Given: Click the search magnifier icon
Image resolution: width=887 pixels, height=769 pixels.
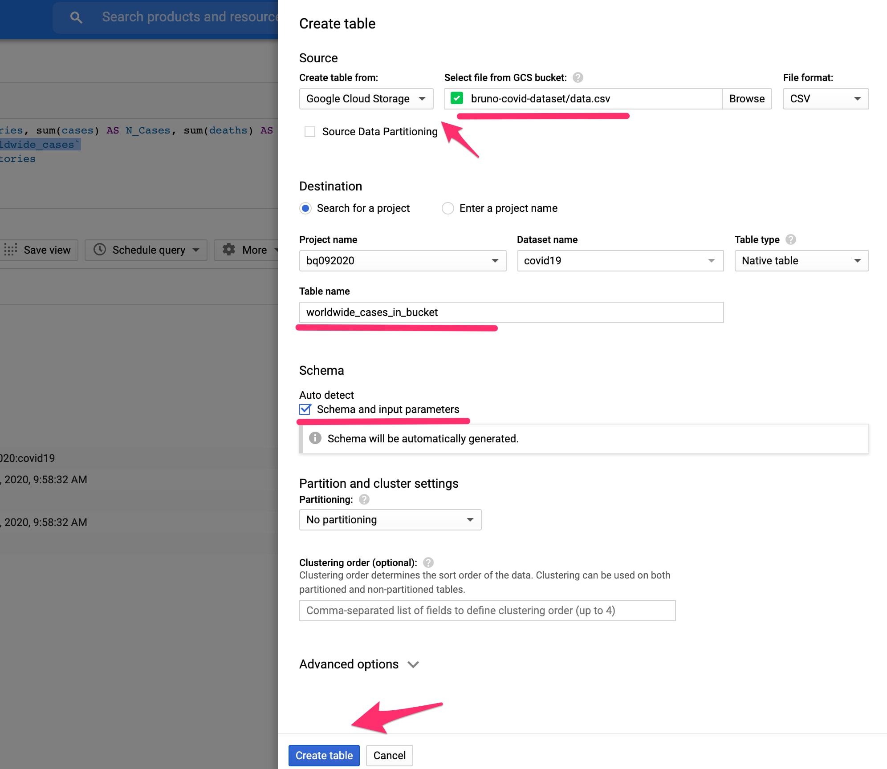Looking at the screenshot, I should coord(76,17).
